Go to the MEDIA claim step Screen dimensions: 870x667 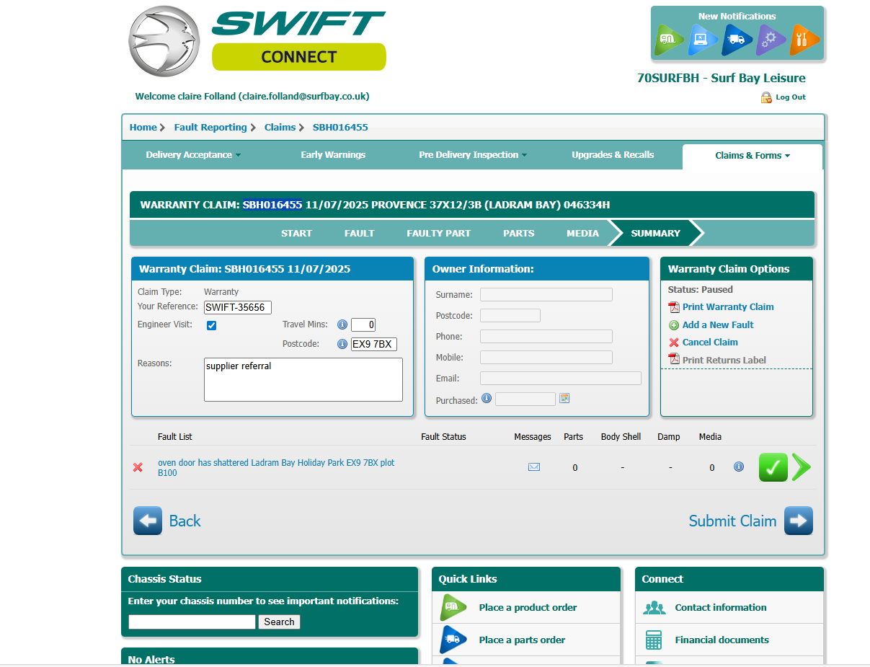(x=582, y=234)
